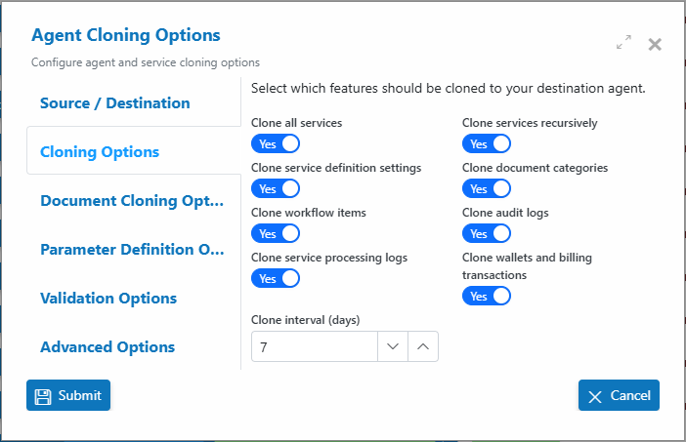Decrease clone interval with down chevron
Viewport: 686px width, 442px height.
tap(393, 346)
